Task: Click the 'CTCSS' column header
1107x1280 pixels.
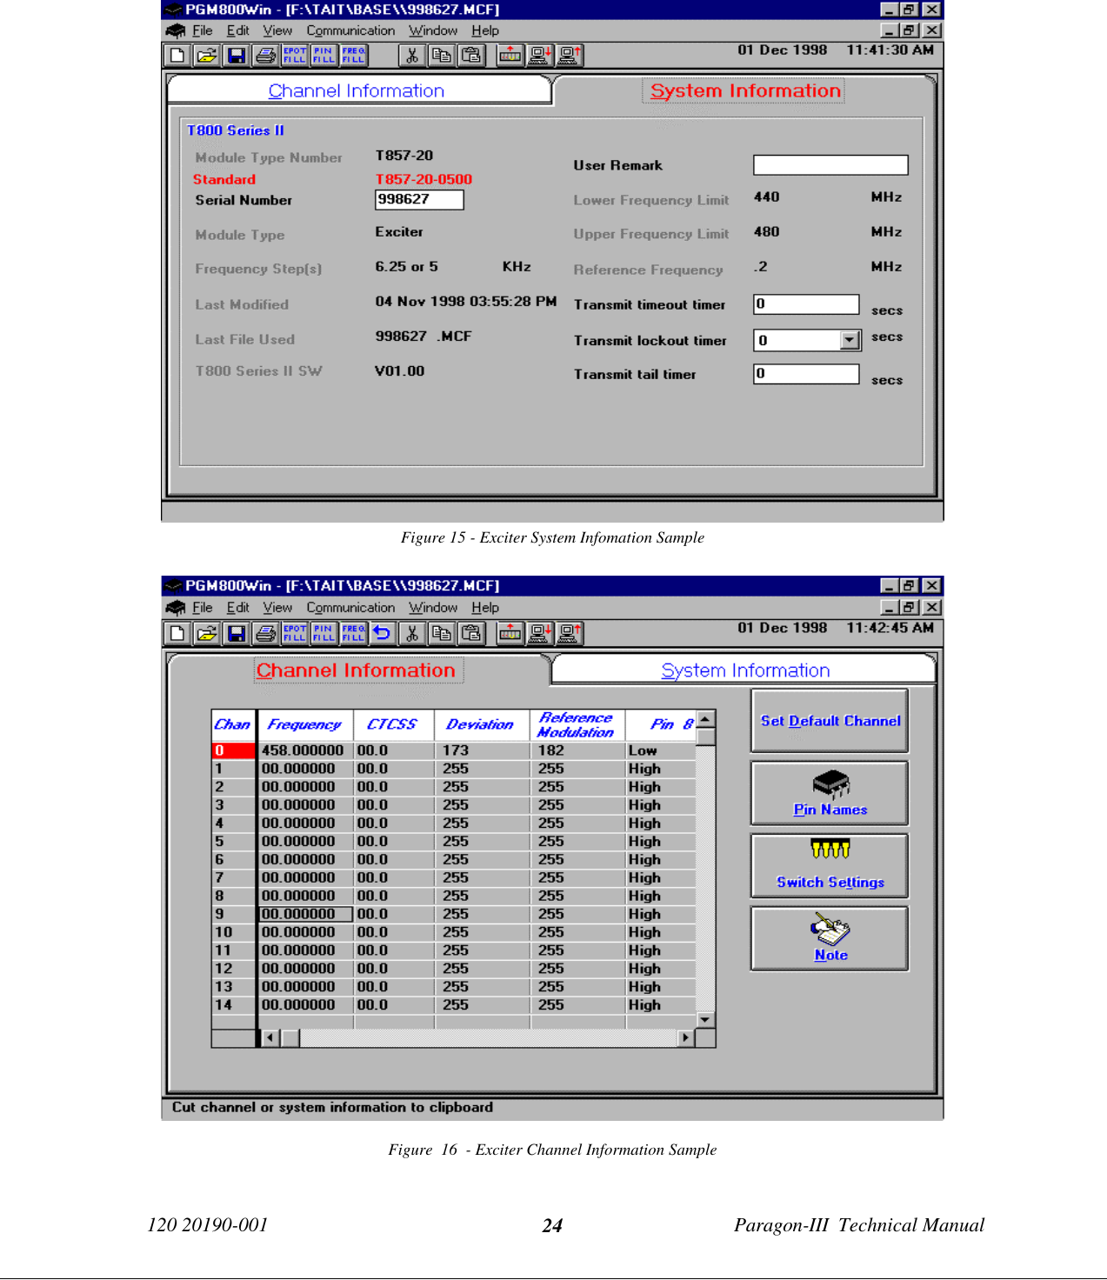Action: point(393,724)
